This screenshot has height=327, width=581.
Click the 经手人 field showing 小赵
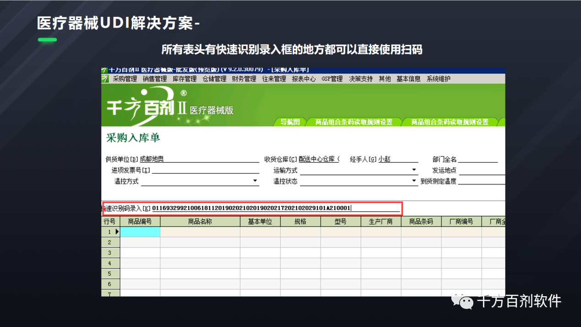click(398, 159)
